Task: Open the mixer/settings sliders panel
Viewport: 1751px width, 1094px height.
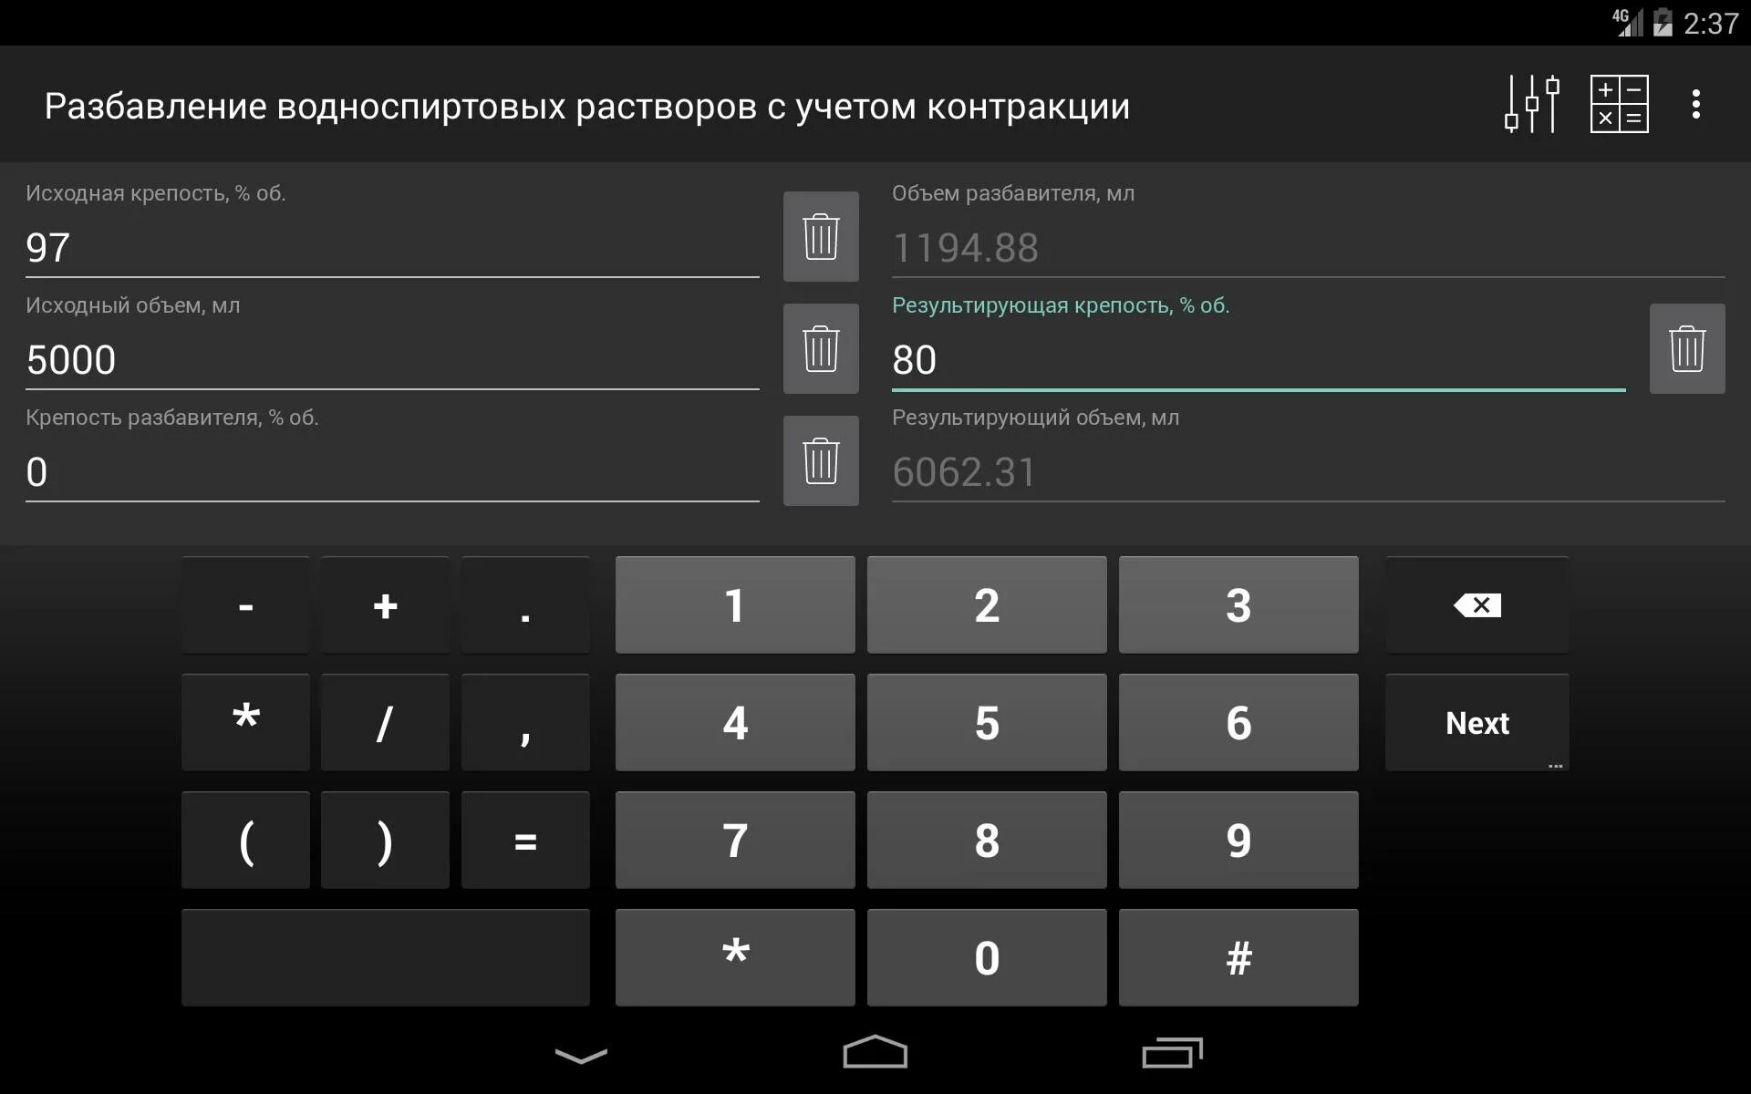Action: (1533, 105)
